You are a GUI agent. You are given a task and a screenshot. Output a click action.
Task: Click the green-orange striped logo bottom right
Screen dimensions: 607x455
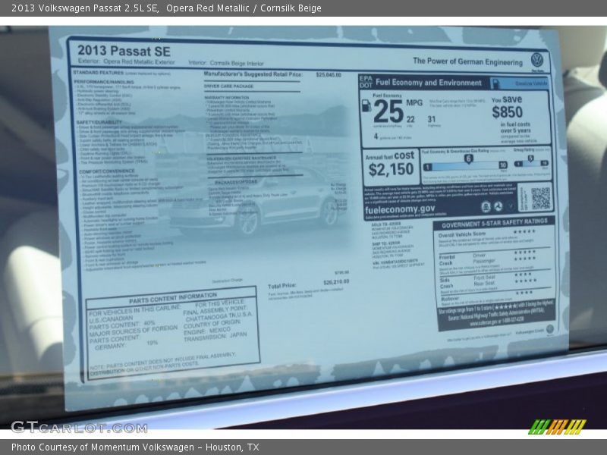pos(557,426)
